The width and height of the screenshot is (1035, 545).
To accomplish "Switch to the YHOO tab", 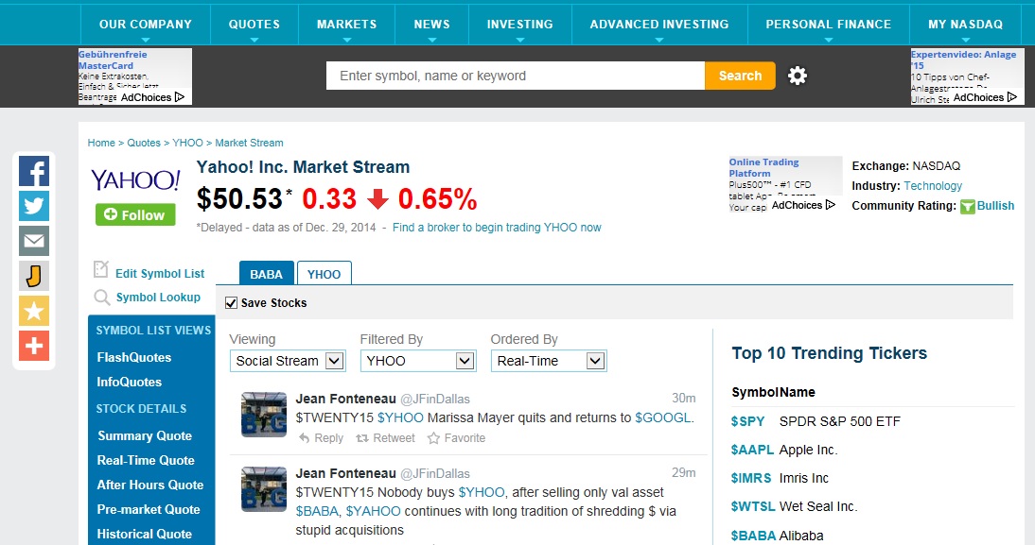I will [x=325, y=274].
